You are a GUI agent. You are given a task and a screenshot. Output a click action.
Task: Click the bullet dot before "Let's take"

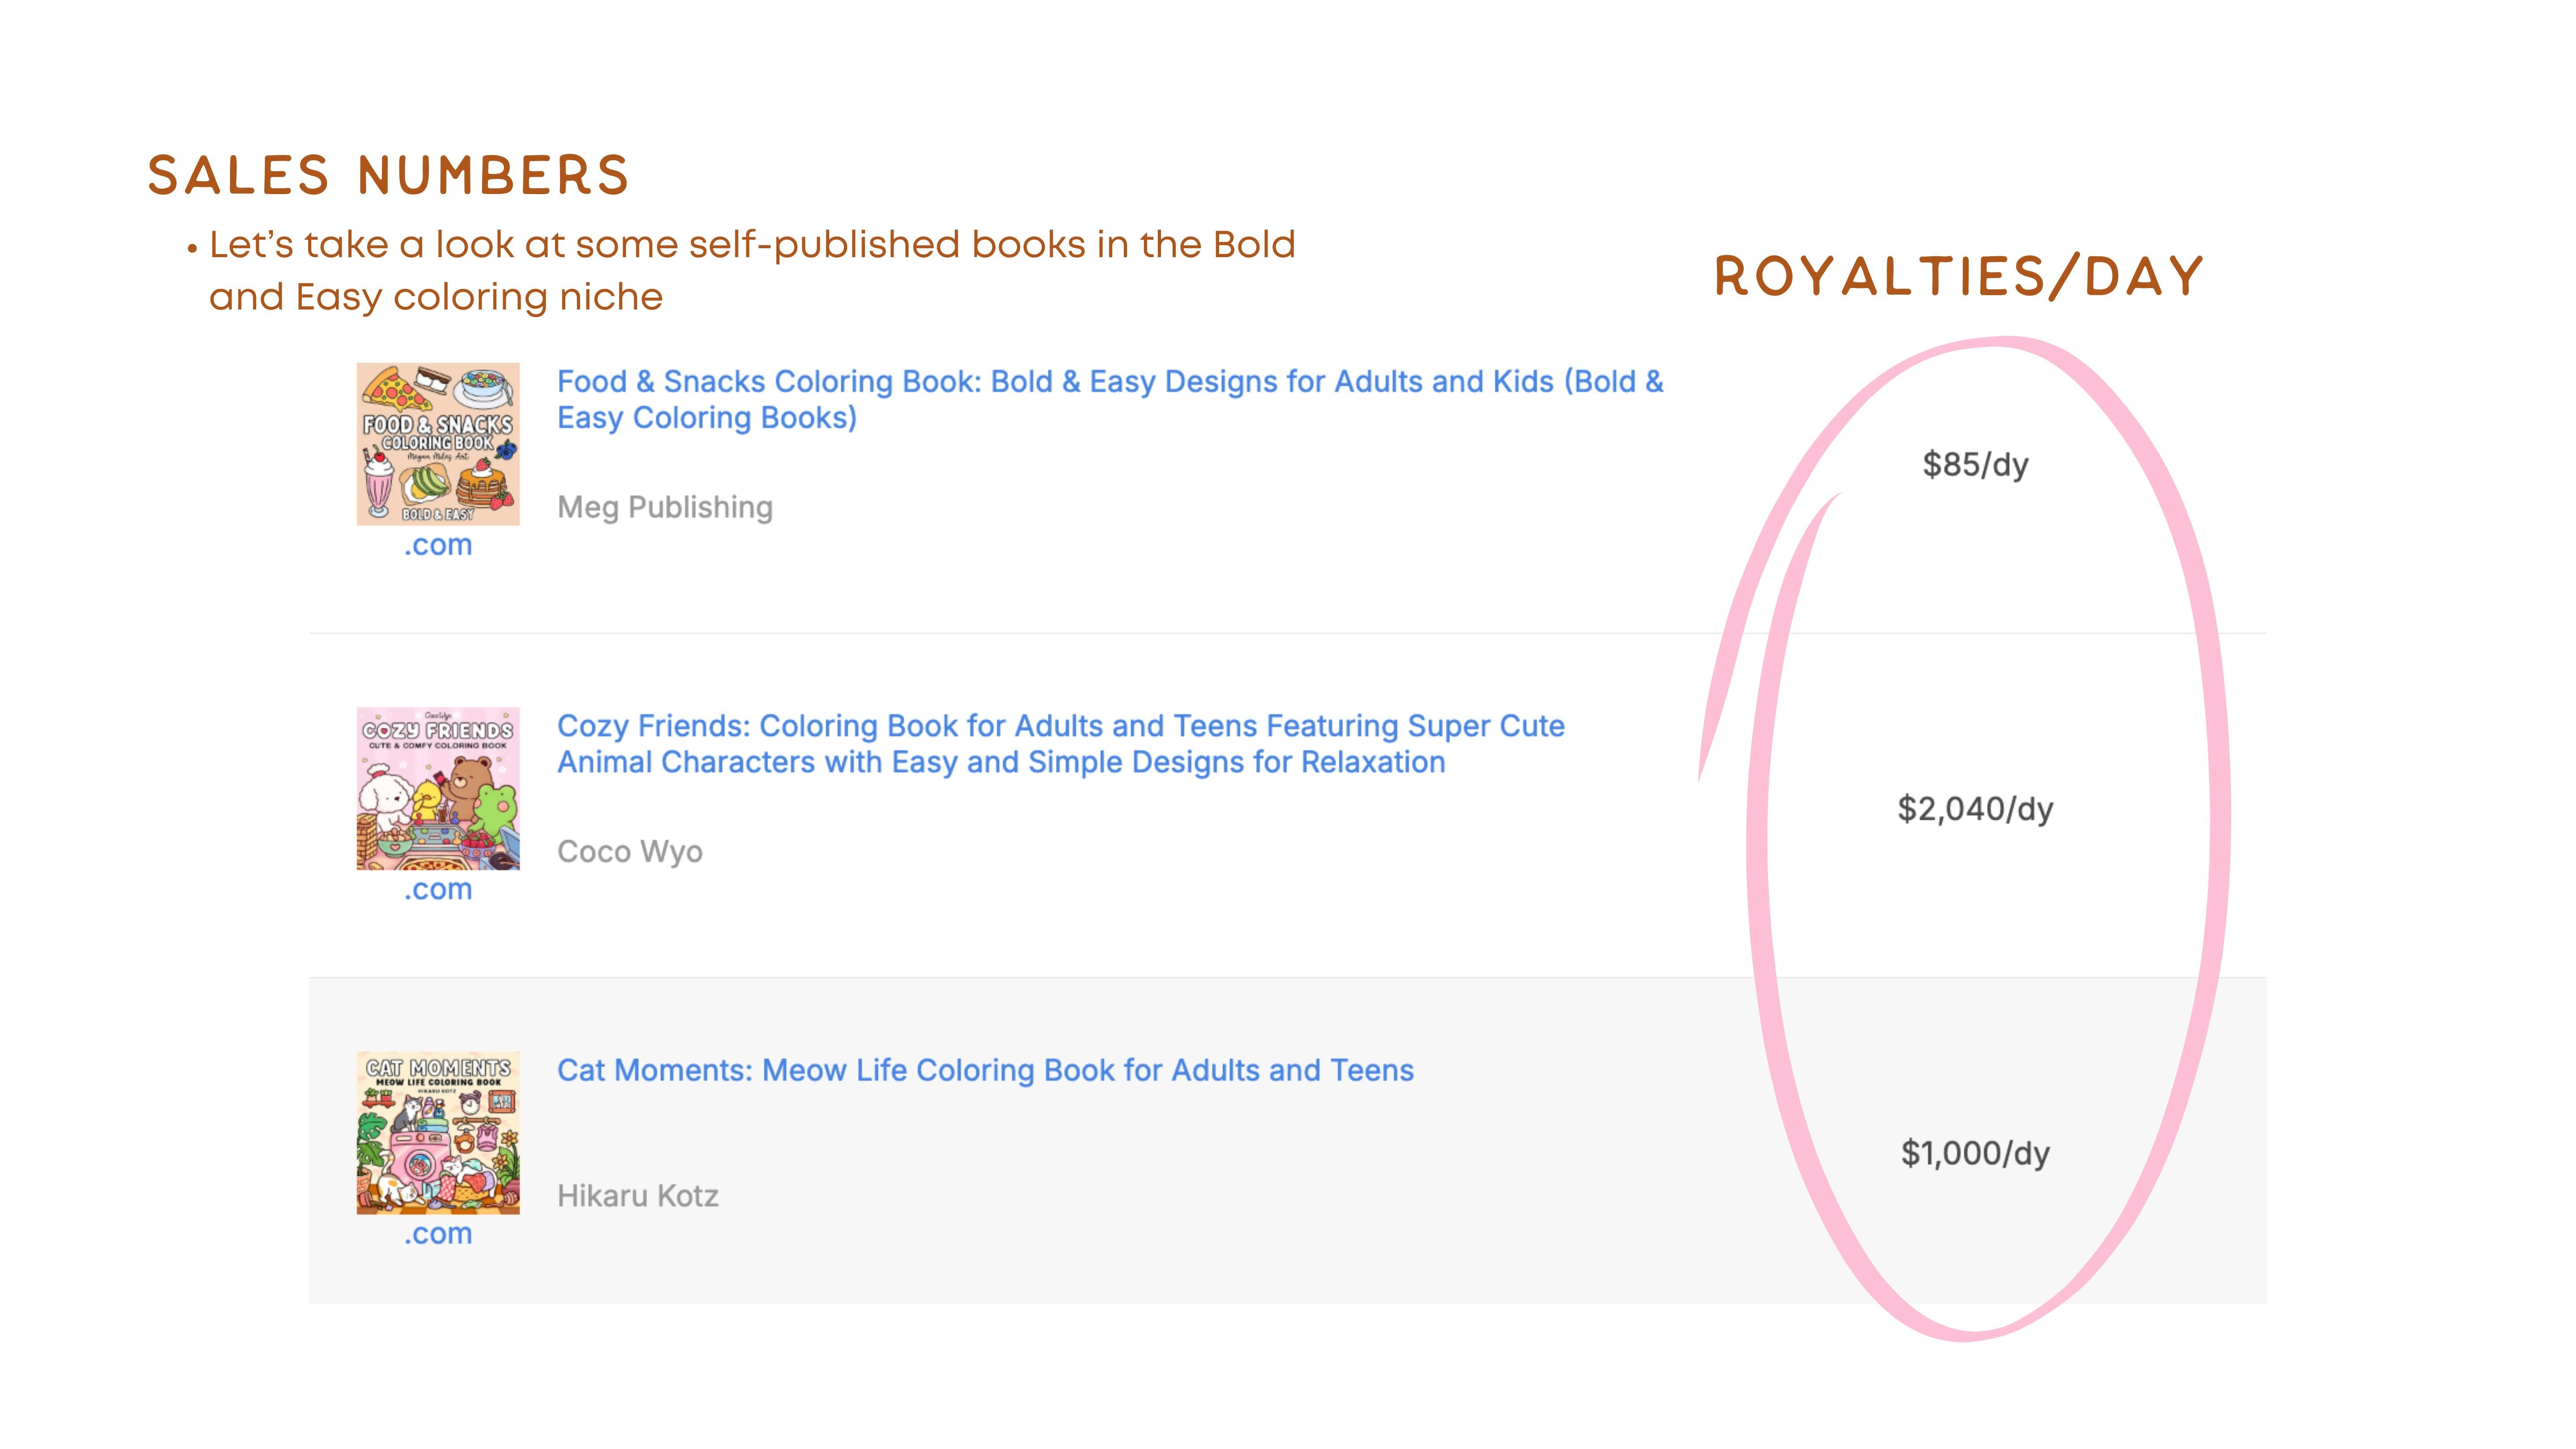192,248
